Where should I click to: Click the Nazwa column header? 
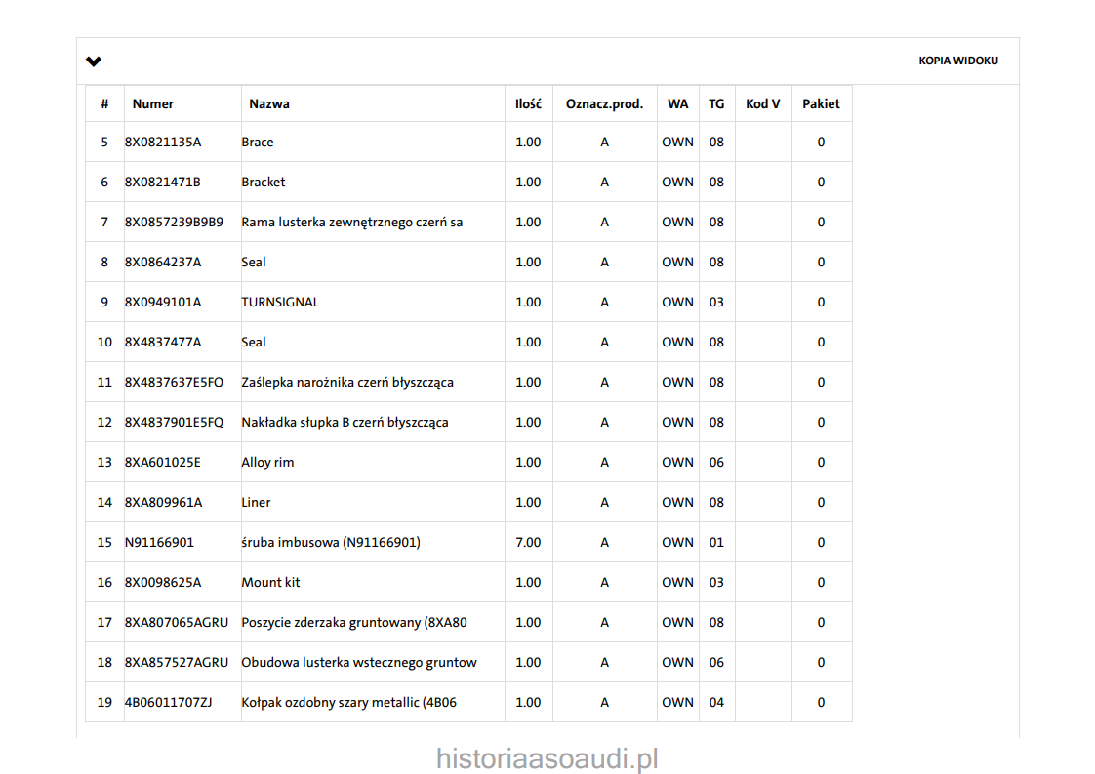click(x=268, y=103)
